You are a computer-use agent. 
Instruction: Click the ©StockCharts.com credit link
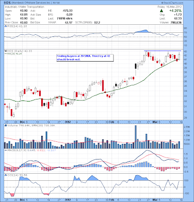coord(172,3)
